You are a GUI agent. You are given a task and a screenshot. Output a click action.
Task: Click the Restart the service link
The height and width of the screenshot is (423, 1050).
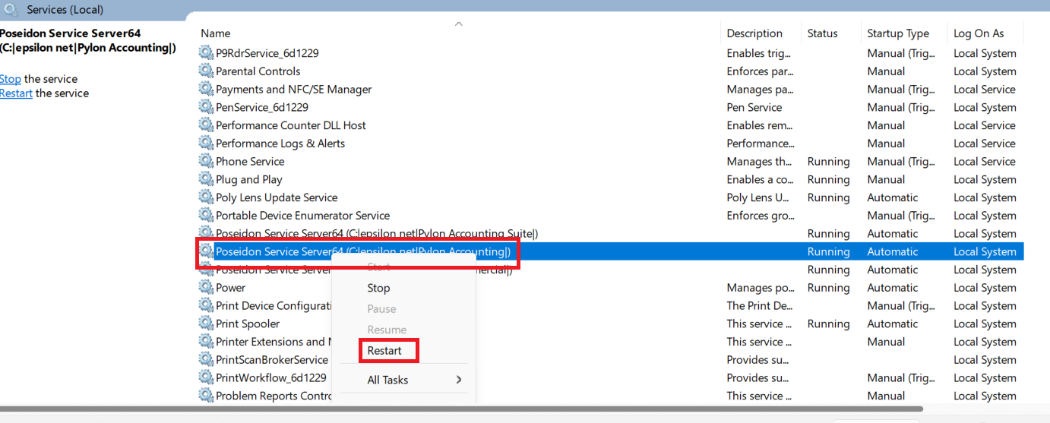pyautogui.click(x=16, y=93)
